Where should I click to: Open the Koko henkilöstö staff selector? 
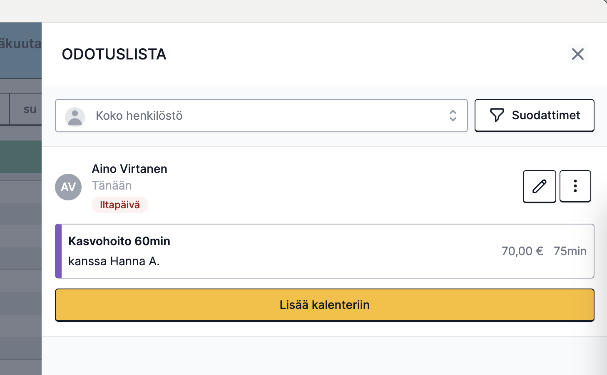(x=261, y=116)
